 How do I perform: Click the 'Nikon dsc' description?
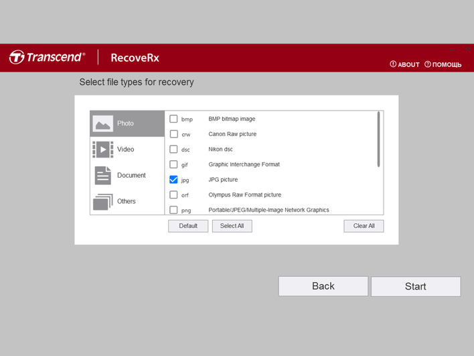(221, 149)
